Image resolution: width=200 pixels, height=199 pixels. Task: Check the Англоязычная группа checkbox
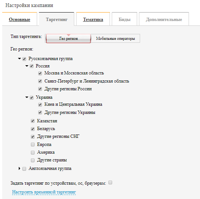(x=24, y=169)
